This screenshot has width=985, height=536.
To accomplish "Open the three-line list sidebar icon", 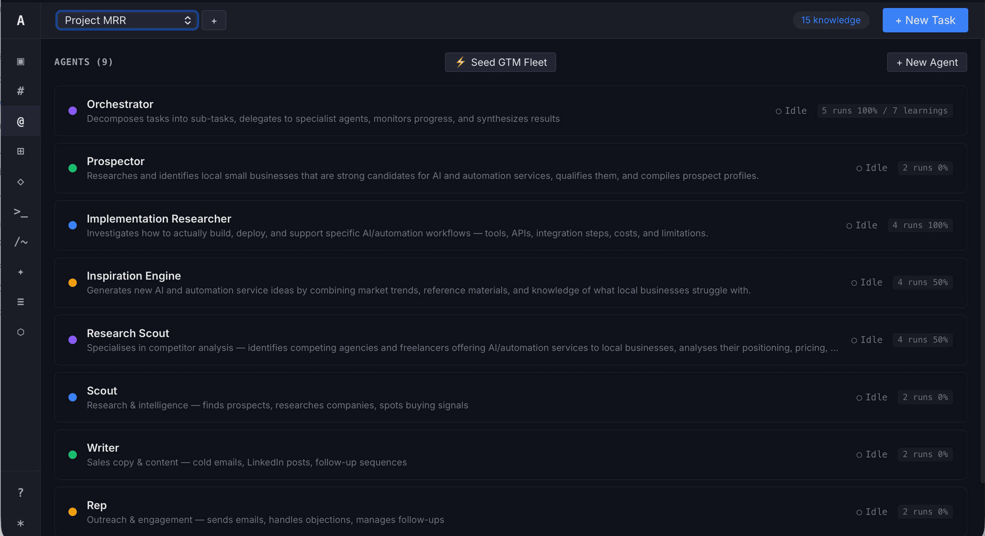I will click(x=21, y=302).
